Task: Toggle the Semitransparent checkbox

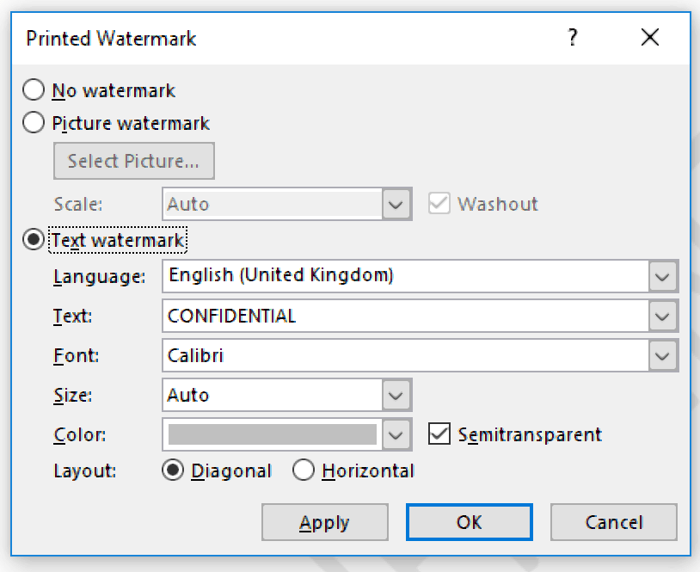Action: tap(439, 434)
